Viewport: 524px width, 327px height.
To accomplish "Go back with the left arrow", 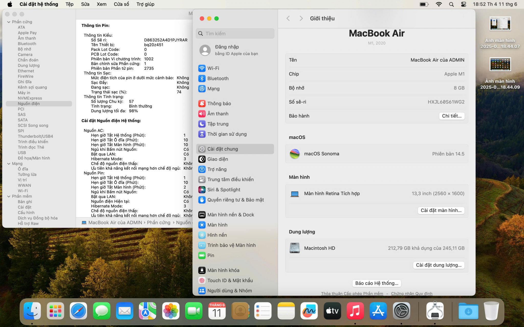I will [x=288, y=18].
